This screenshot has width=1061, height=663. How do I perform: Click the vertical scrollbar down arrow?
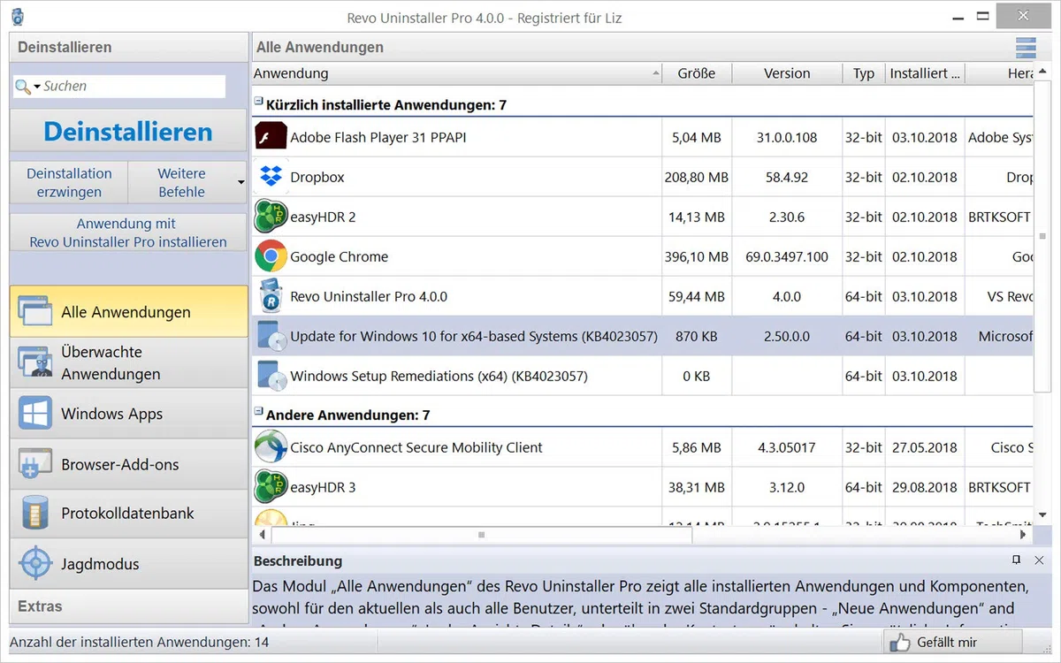click(x=1042, y=514)
